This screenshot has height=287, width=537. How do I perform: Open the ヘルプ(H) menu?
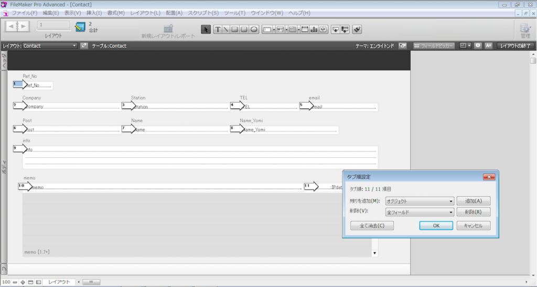[x=299, y=13]
